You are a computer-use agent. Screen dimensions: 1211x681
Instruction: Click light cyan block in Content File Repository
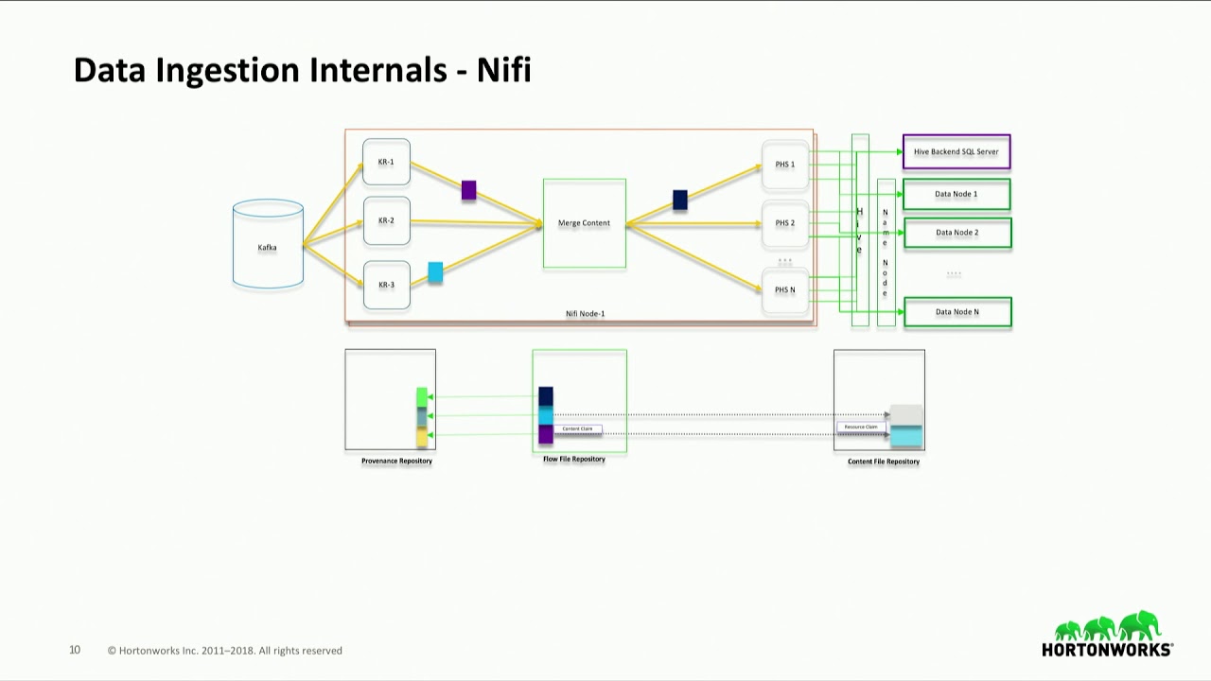906,437
